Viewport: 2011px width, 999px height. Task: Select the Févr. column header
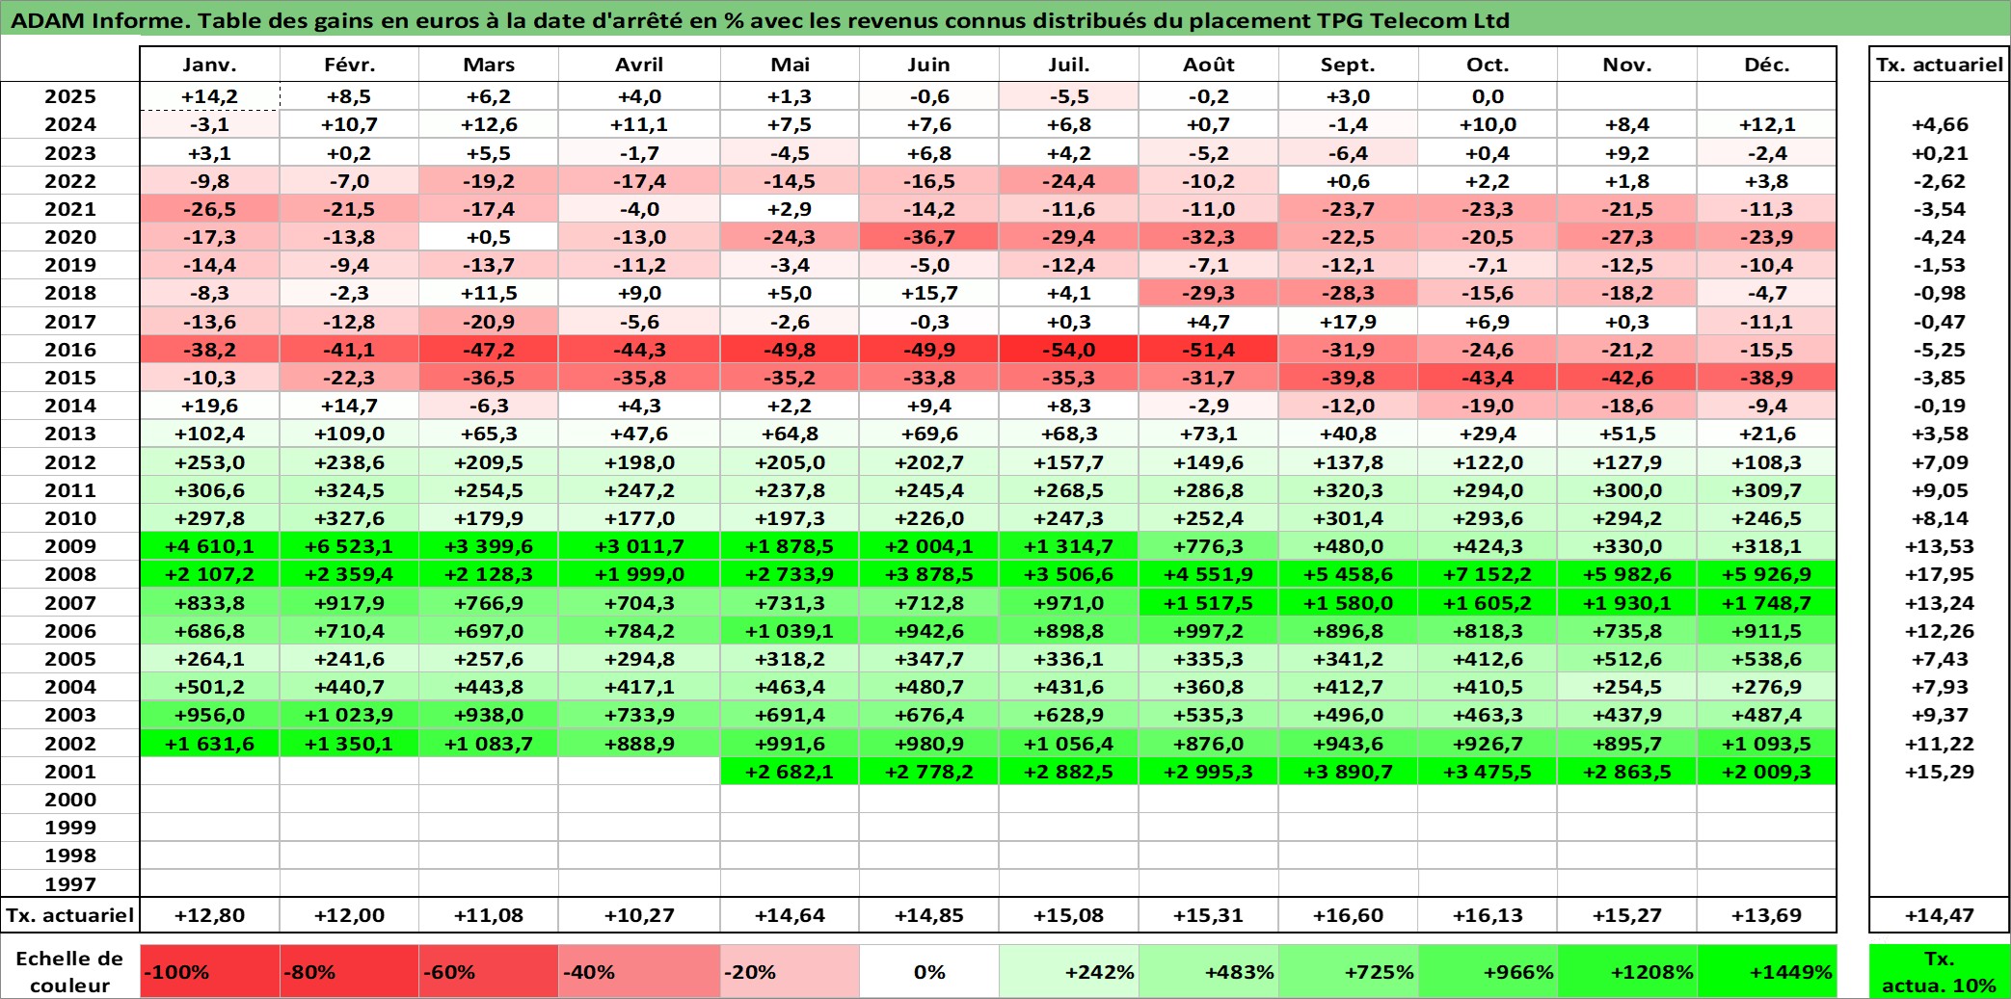pyautogui.click(x=349, y=65)
